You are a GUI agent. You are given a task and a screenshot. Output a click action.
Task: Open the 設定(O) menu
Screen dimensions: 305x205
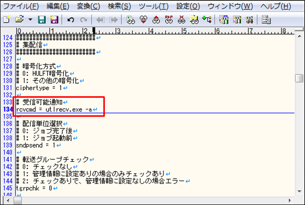pos(188,6)
